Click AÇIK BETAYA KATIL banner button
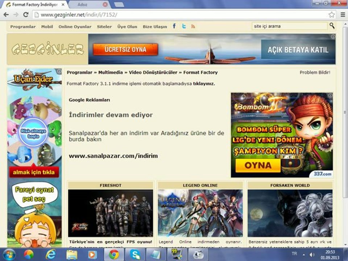The width and height of the screenshot is (348, 261). click(298, 50)
